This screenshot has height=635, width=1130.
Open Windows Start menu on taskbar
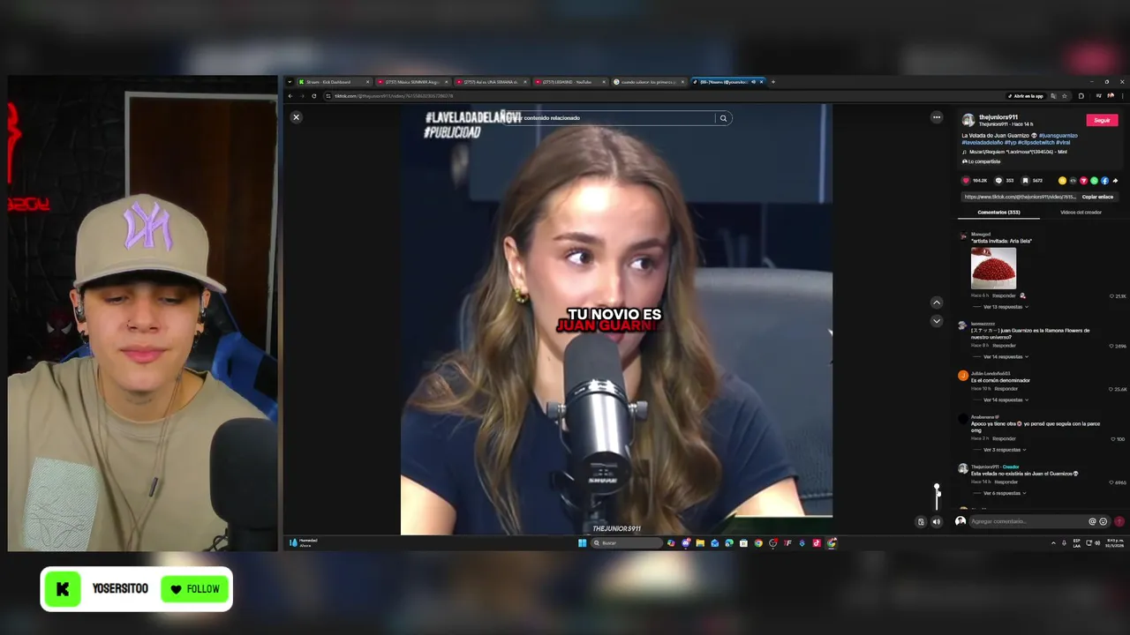click(x=582, y=543)
